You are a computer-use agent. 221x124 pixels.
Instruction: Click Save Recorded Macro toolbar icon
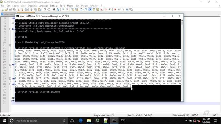[x=131, y=9]
